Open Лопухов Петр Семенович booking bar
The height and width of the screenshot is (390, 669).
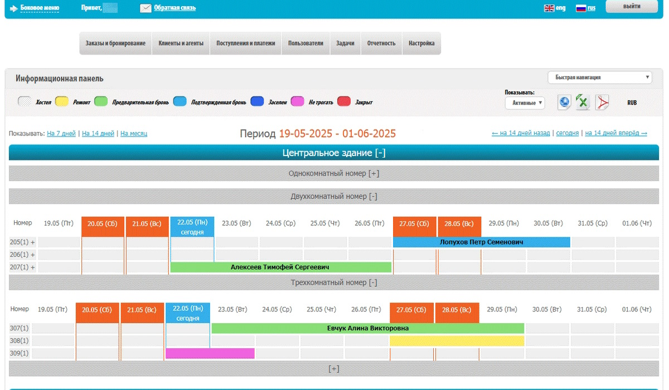481,242
